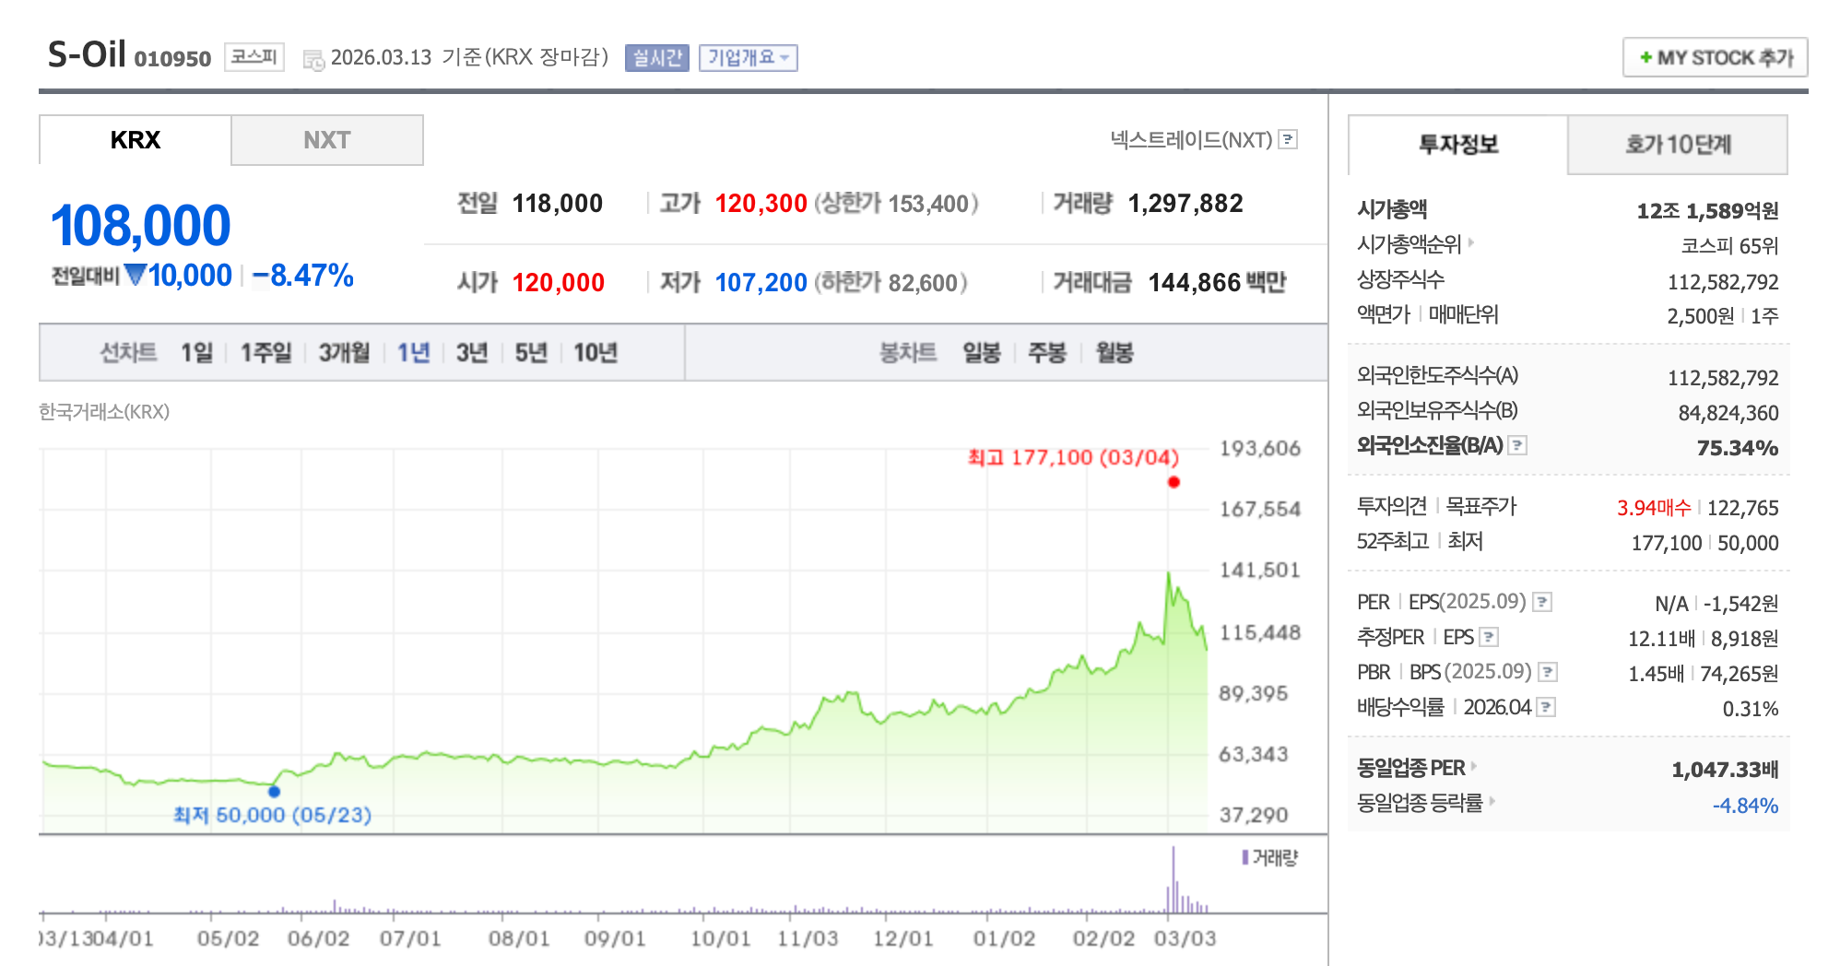The height and width of the screenshot is (966, 1840).
Task: Switch to the KRX tab
Action: 136,140
